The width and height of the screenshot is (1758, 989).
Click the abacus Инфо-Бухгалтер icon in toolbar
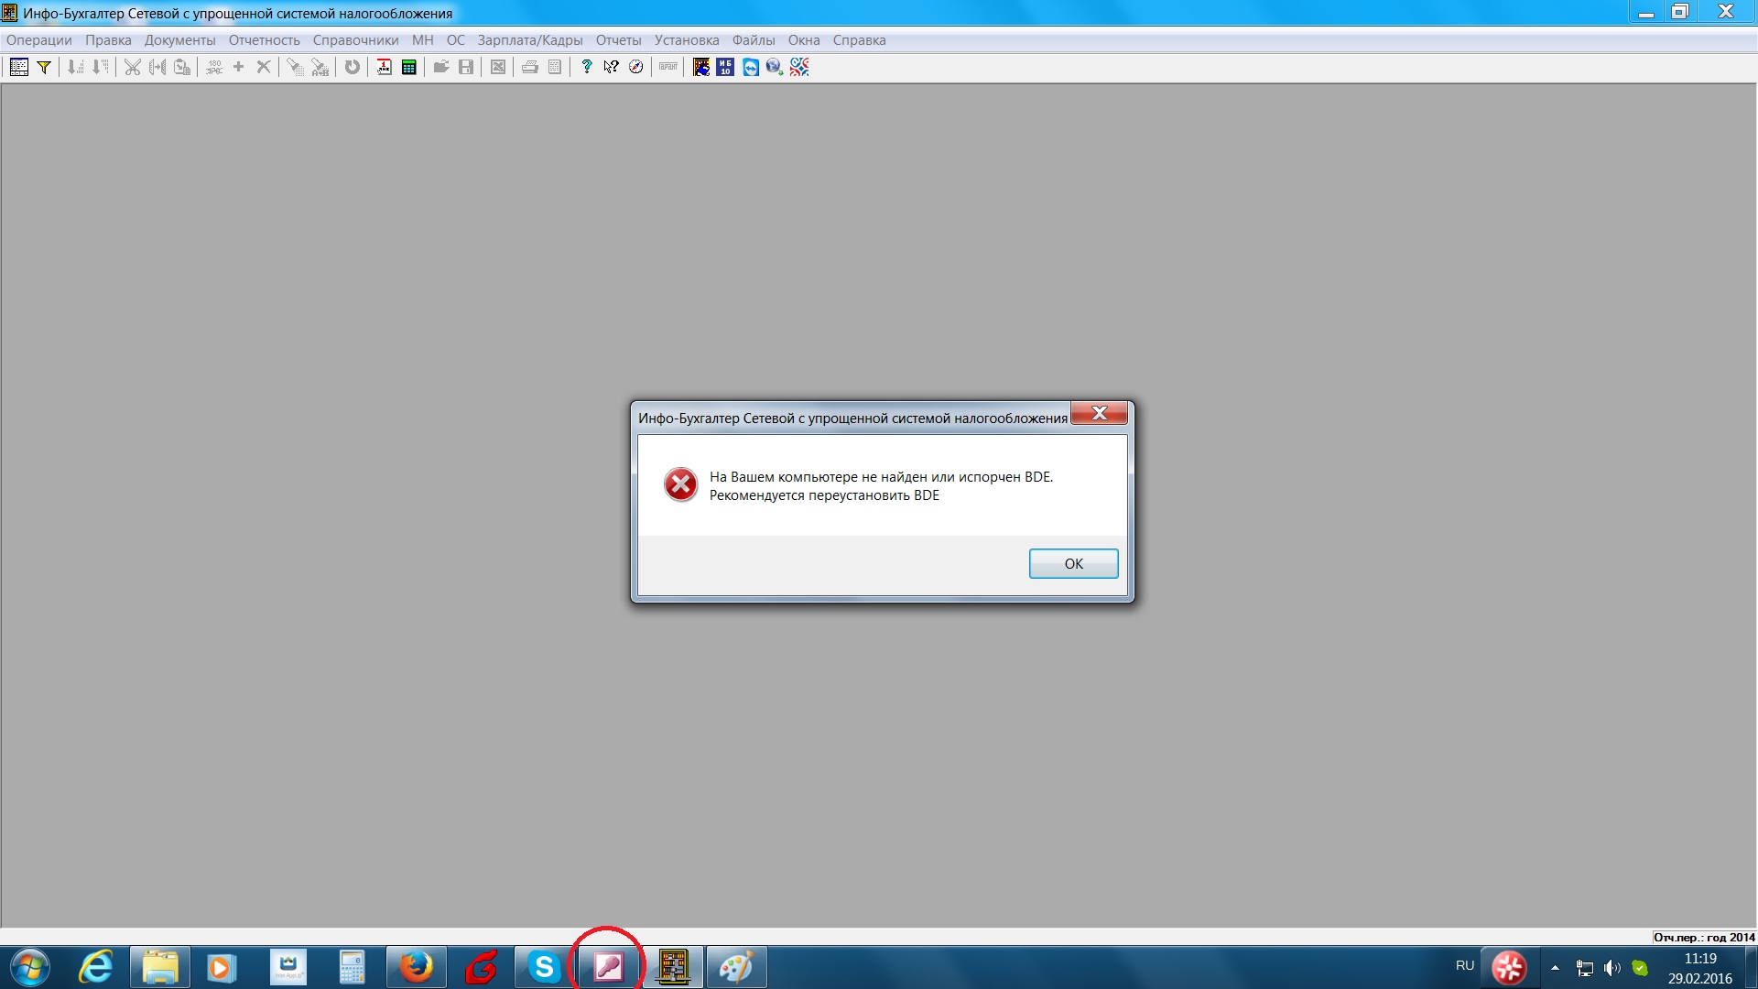coord(700,67)
